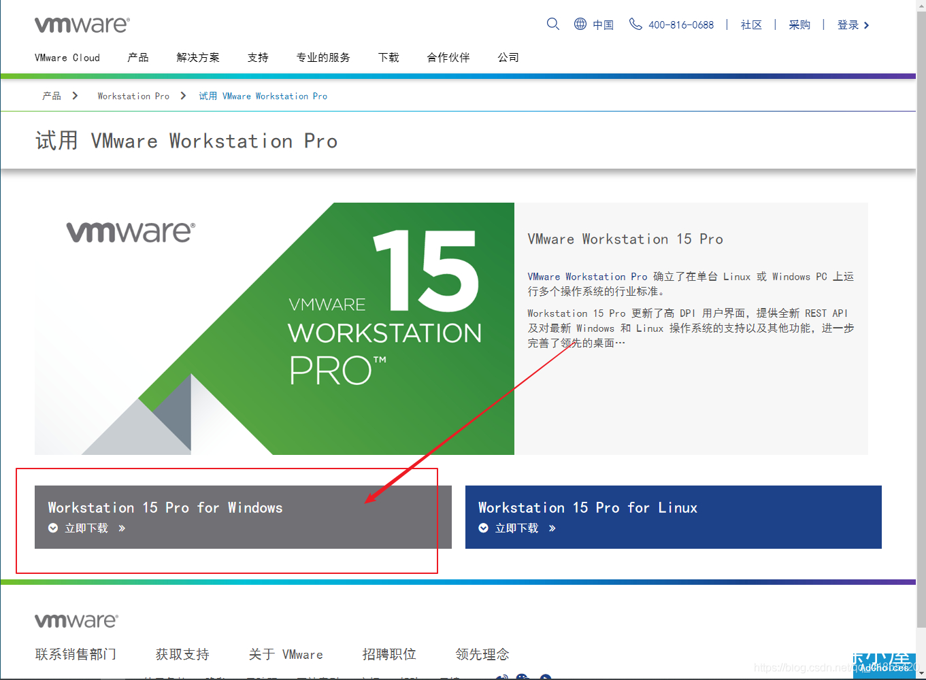Open the 采购 link
This screenshot has height=680, width=926.
(799, 25)
